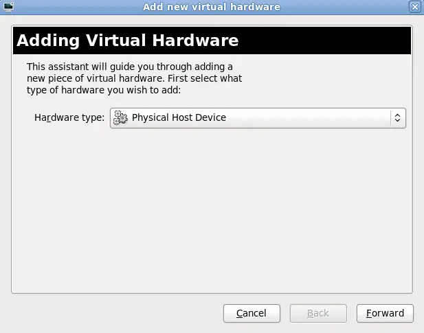Open the window menu icon in title bar

click(8, 7)
